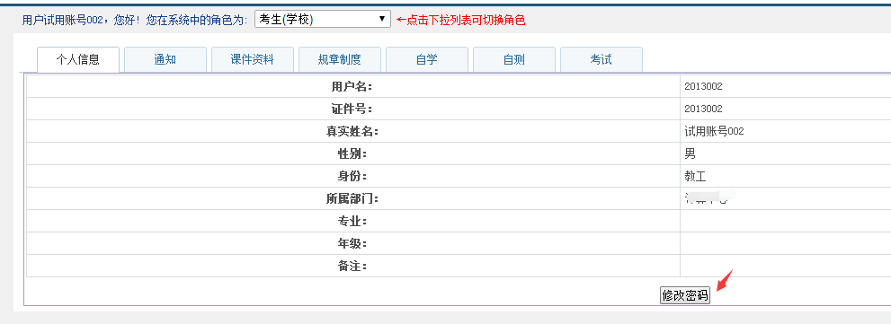Screen dimensions: 891x324
Task: Switch to the 通知 tab
Action: (x=165, y=59)
